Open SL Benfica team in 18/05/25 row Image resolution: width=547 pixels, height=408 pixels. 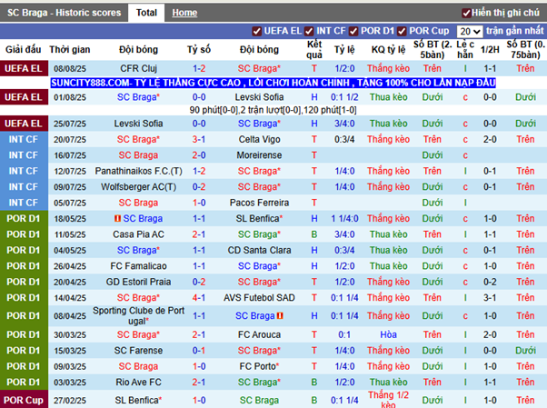[259, 218]
